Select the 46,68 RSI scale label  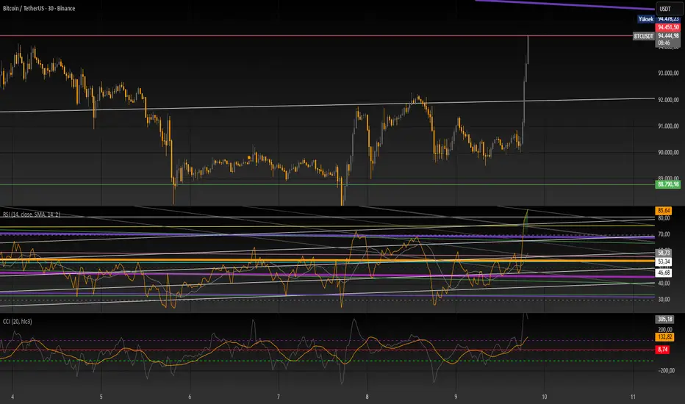664,272
